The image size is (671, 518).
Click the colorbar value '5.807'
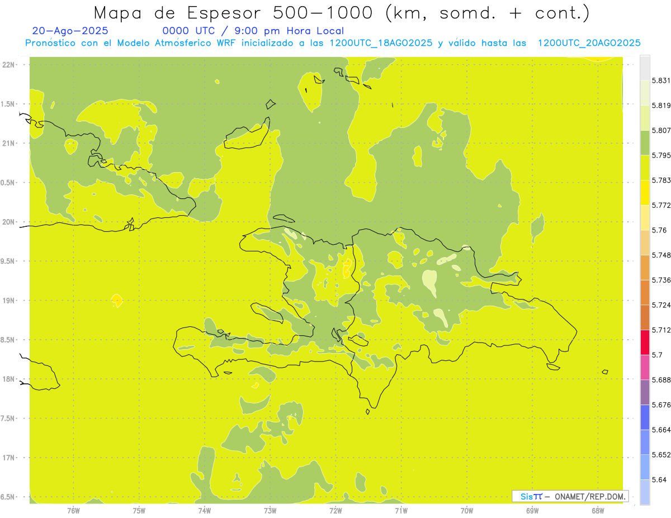click(x=661, y=131)
